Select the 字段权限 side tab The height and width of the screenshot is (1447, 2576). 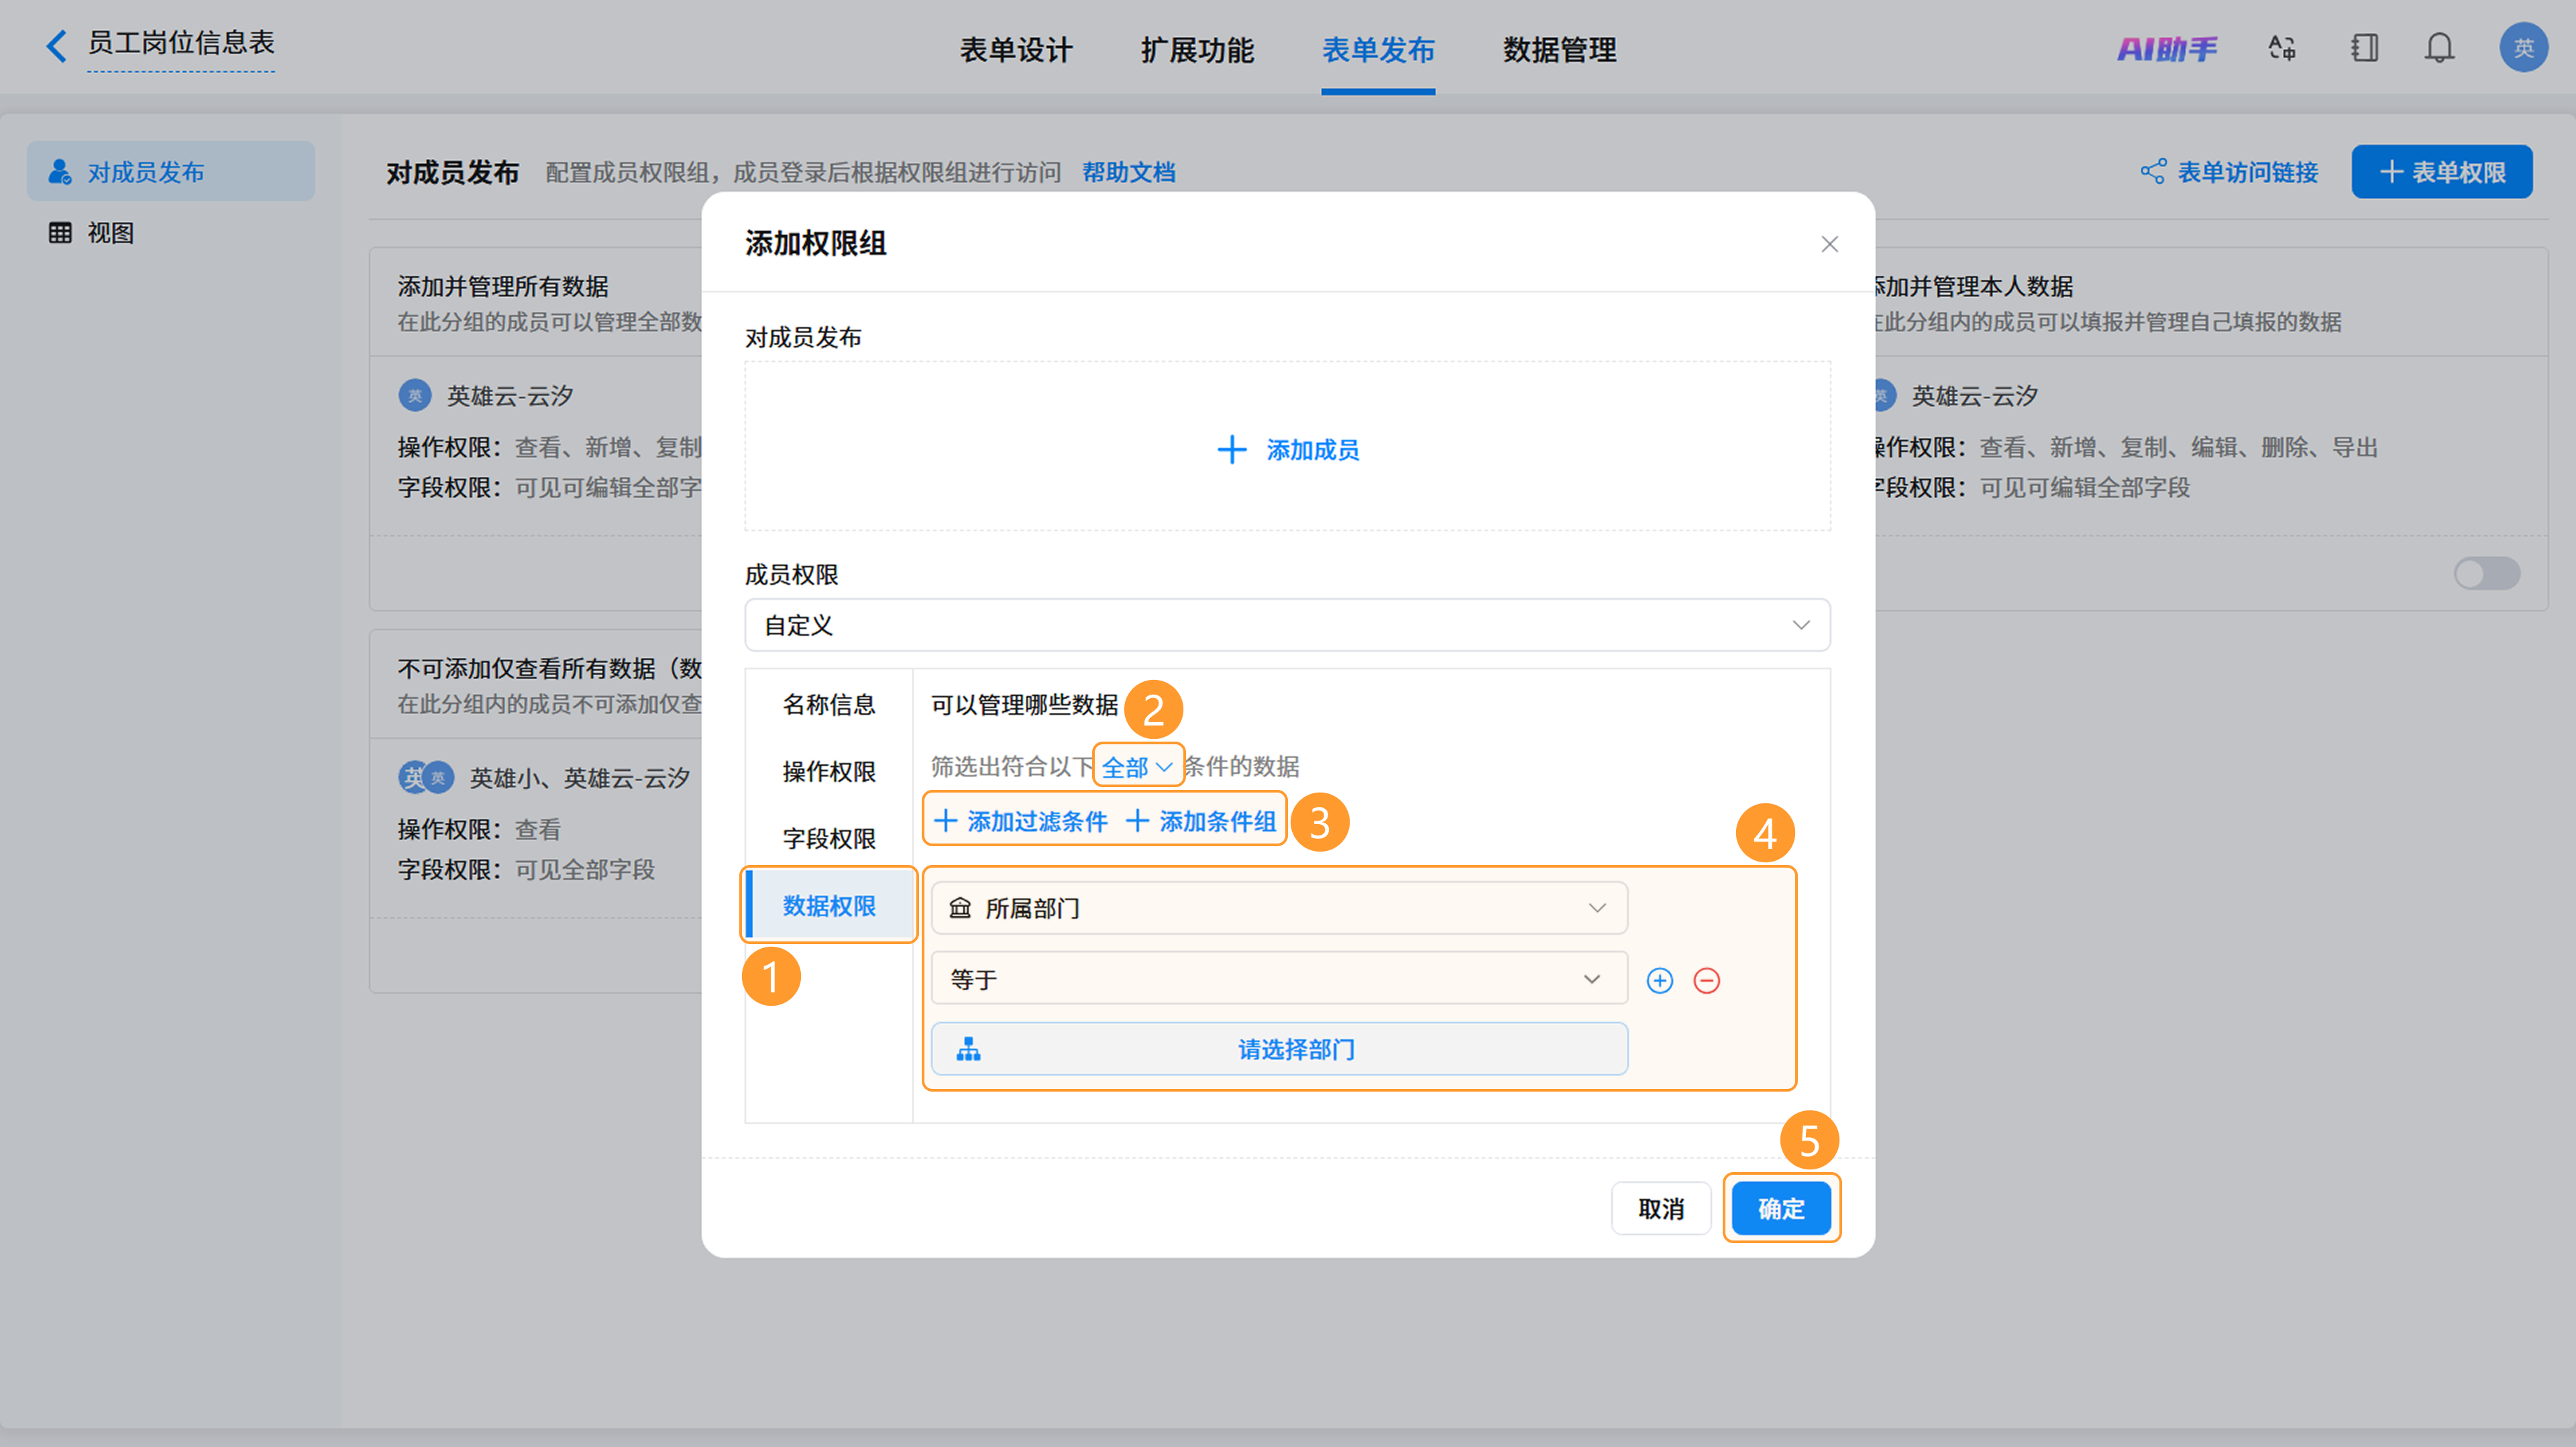[x=829, y=838]
